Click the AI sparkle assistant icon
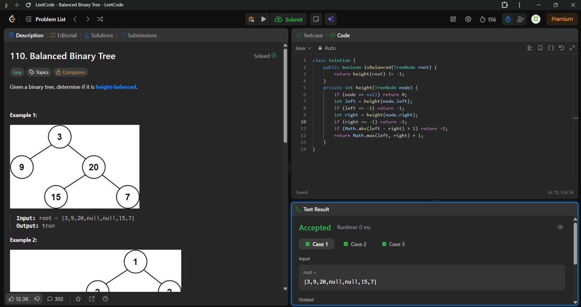The width and height of the screenshot is (581, 307). click(x=330, y=19)
